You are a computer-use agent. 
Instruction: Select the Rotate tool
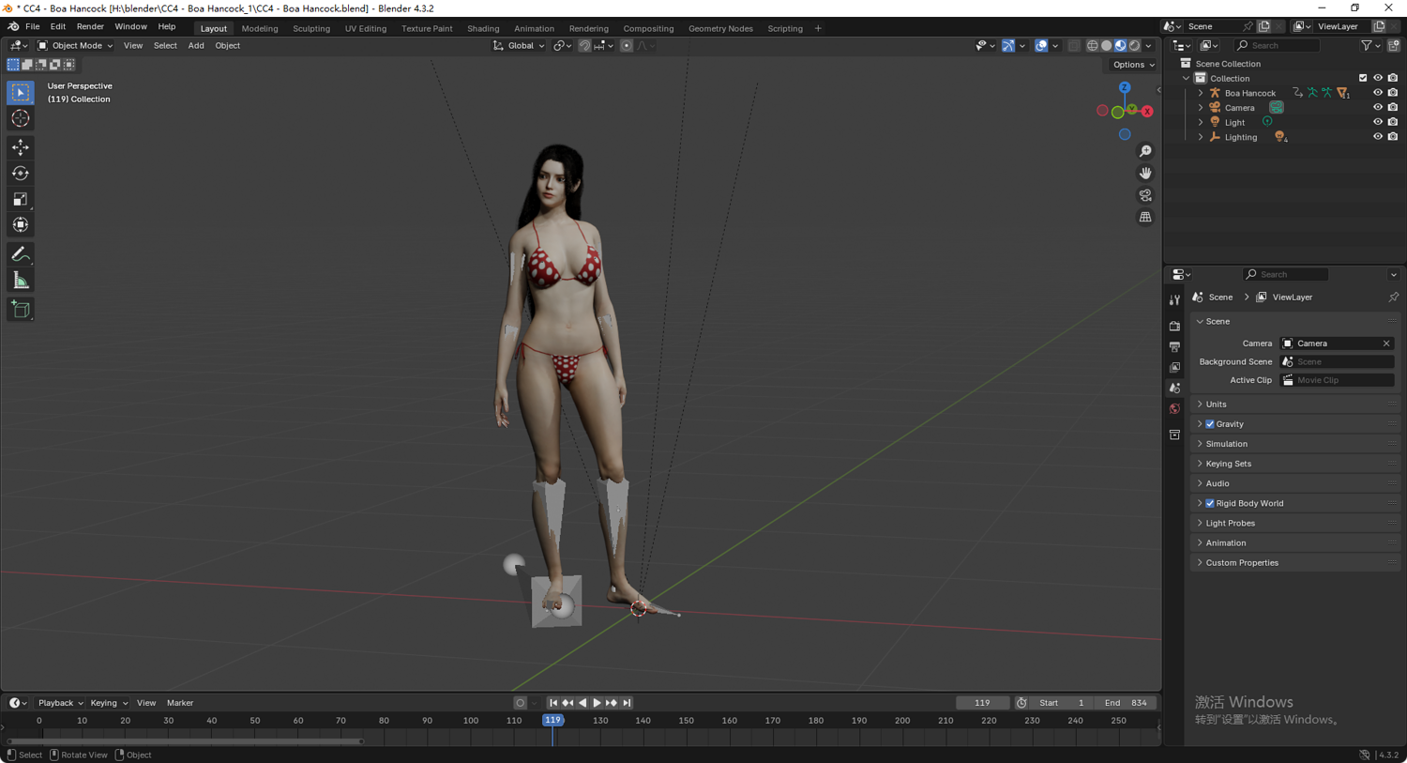coord(21,173)
